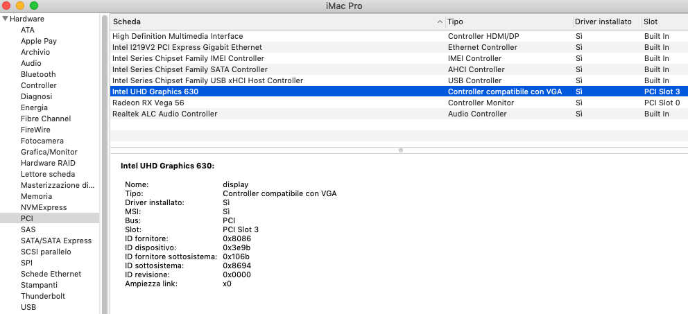688x314 pixels.
Task: Select Audio in the sidebar
Action: pyautogui.click(x=31, y=63)
